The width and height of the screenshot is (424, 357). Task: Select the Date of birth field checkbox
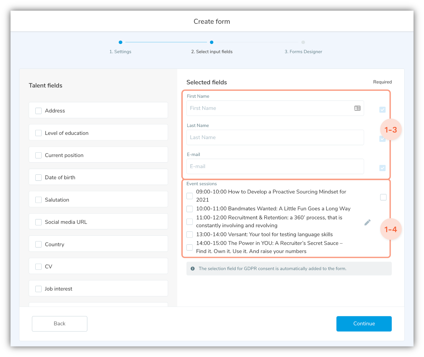coord(39,177)
